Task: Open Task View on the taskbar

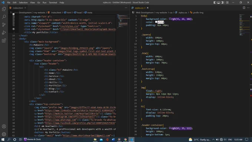Action: point(20,139)
